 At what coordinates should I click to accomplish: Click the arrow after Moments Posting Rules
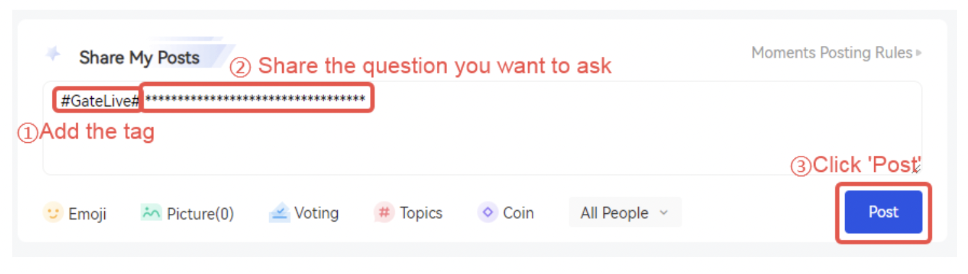(x=919, y=53)
